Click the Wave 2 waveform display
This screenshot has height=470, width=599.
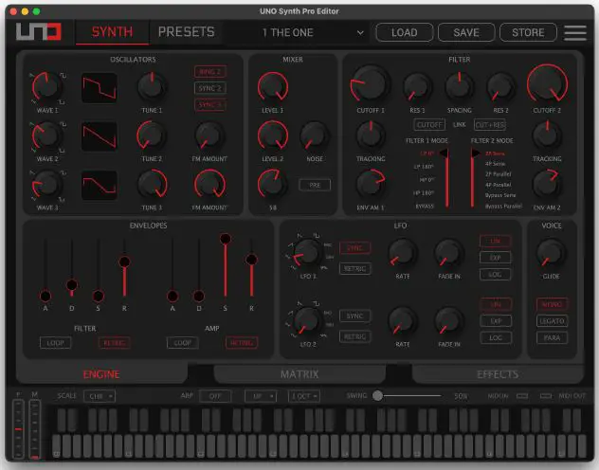point(100,136)
